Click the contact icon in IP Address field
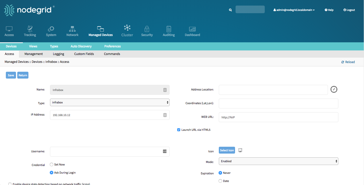The image size is (364, 185). tap(165, 115)
